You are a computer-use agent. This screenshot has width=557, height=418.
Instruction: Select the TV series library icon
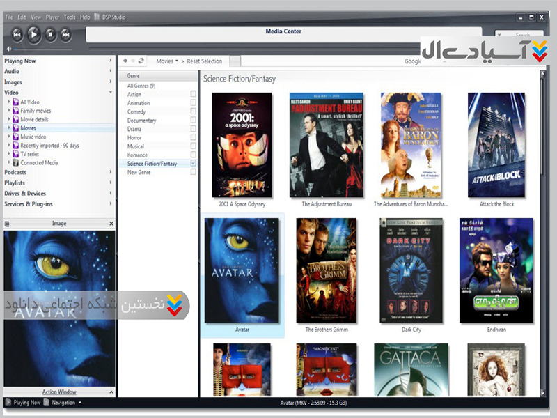(15, 154)
